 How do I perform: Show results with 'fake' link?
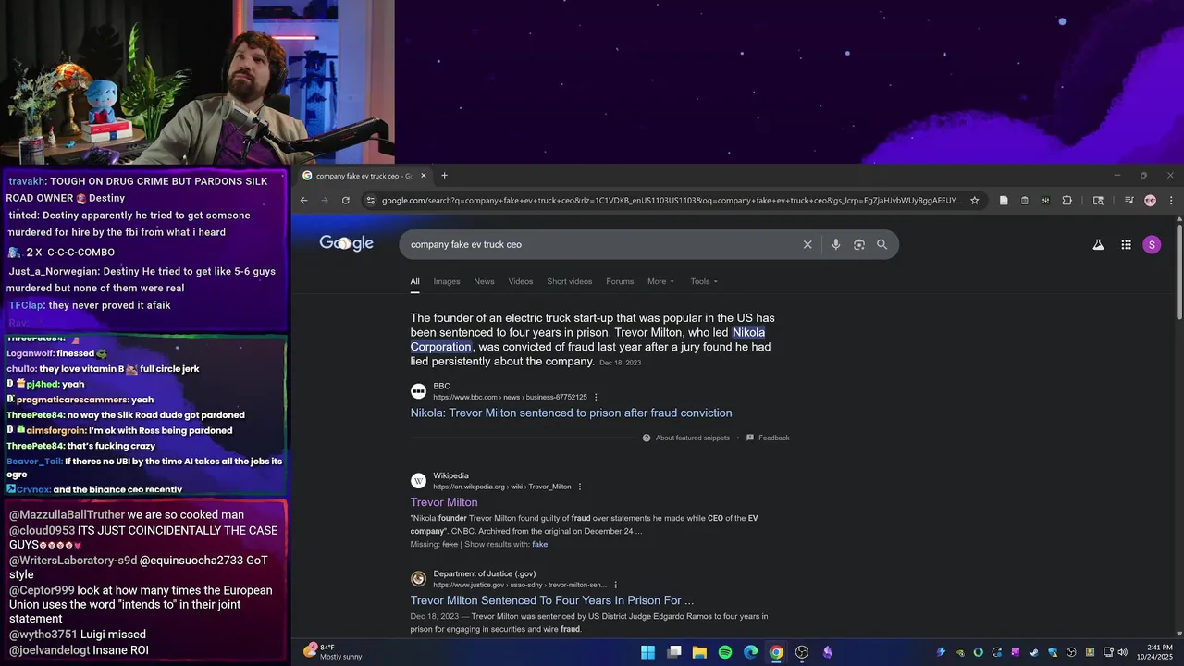[539, 544]
